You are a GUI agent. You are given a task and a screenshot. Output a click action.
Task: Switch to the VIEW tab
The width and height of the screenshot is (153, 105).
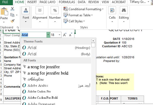pos(105,2)
